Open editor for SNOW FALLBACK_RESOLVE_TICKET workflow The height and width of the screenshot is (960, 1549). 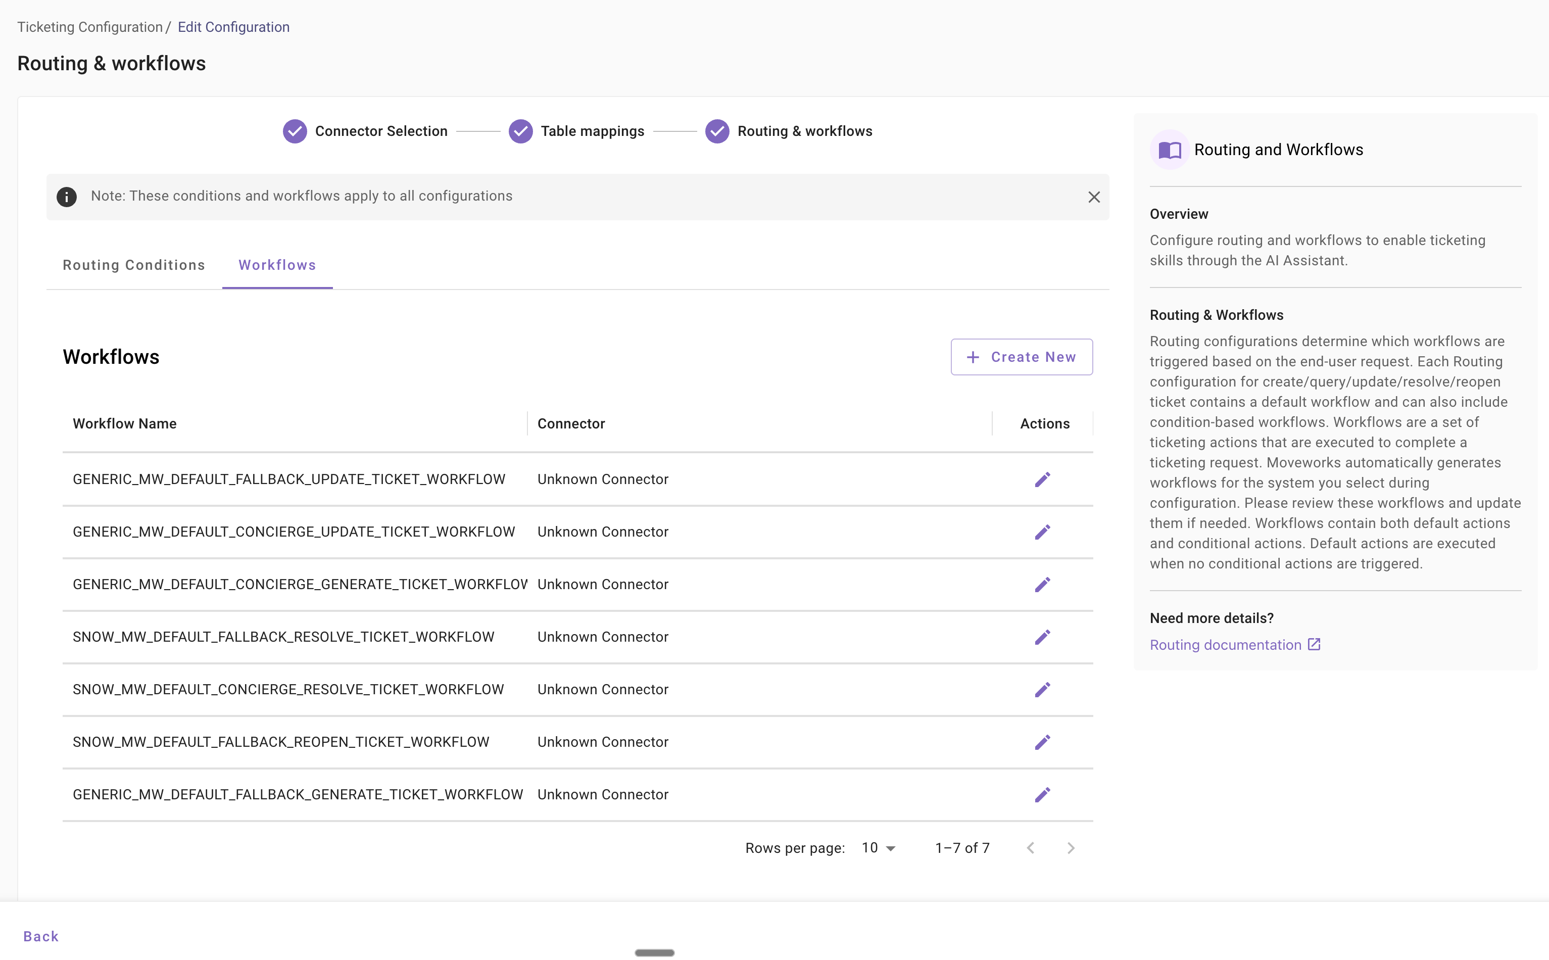pyautogui.click(x=1042, y=637)
